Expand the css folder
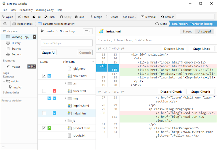217x150 pixels. [65, 83]
